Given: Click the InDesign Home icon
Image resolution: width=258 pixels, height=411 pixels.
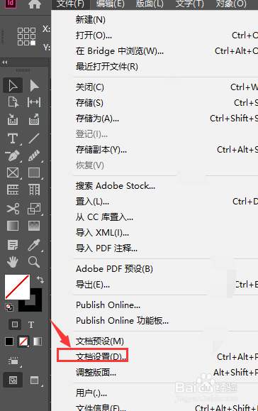Looking at the screenshot, I should point(35,4).
